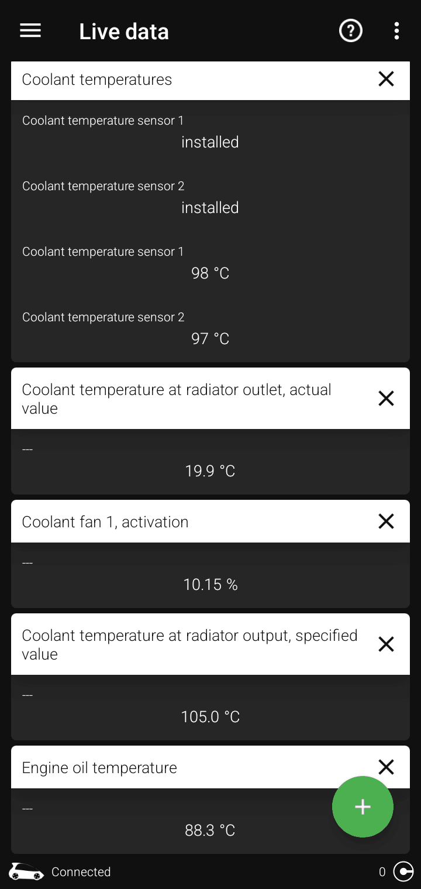421x889 pixels.
Task: Tap the green add parameter button
Action: pos(363,806)
